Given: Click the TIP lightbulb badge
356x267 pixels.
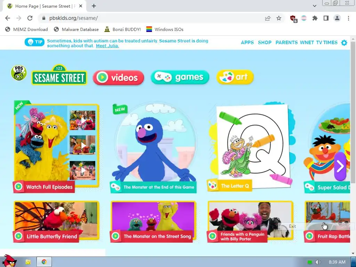Looking at the screenshot, I should point(34,42).
